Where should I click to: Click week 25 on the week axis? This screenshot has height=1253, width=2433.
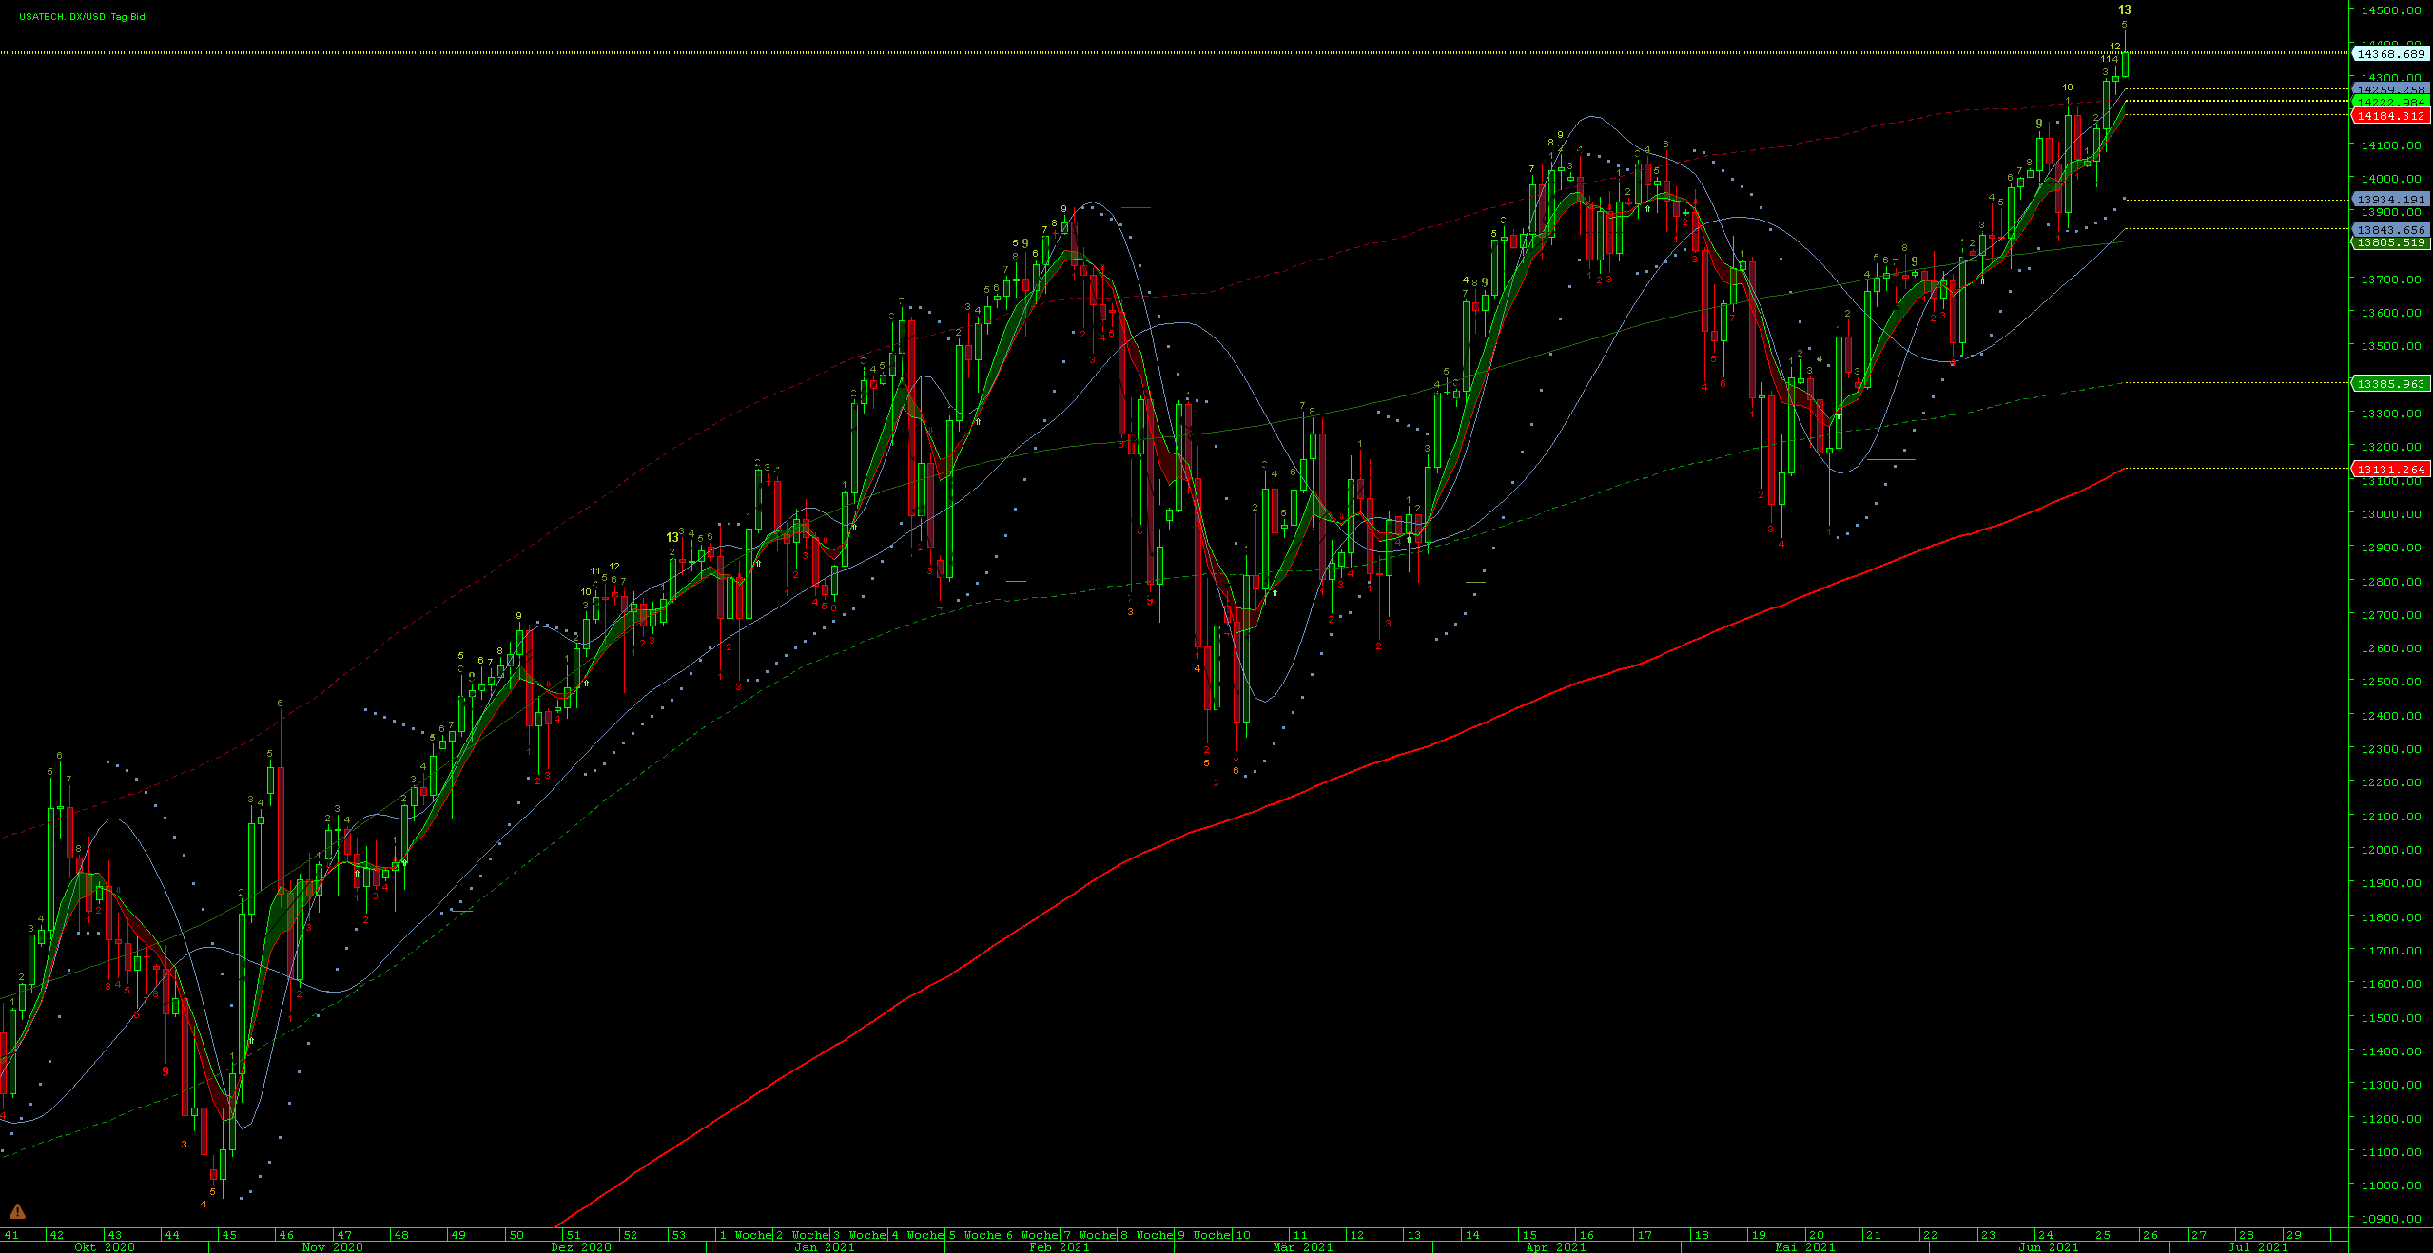point(2103,1235)
